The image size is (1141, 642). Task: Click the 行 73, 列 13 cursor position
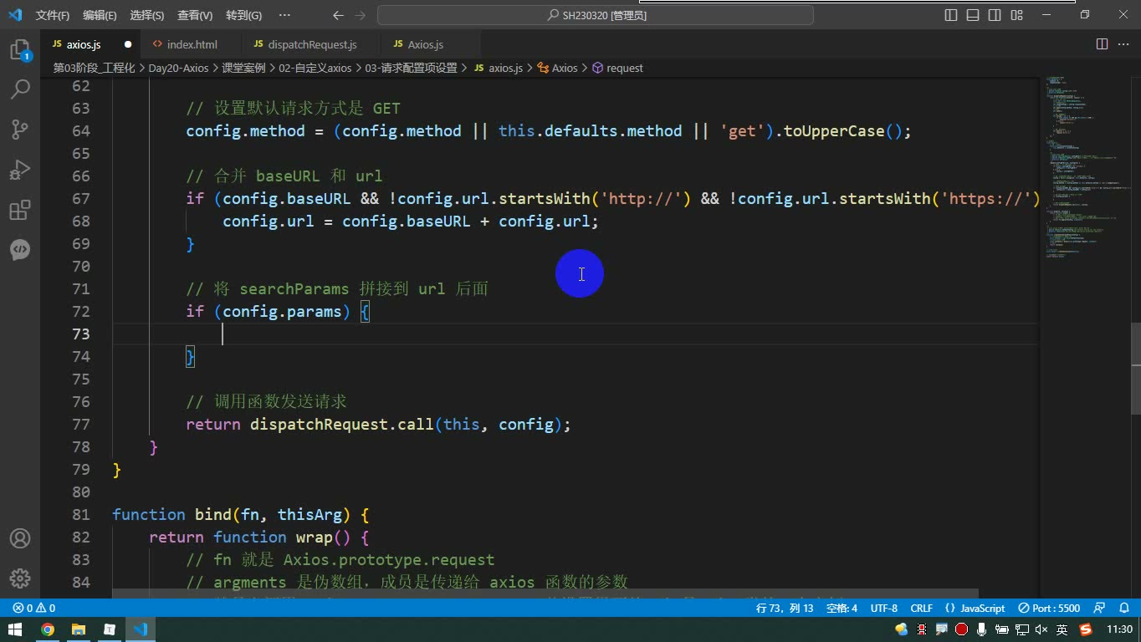[x=785, y=608]
